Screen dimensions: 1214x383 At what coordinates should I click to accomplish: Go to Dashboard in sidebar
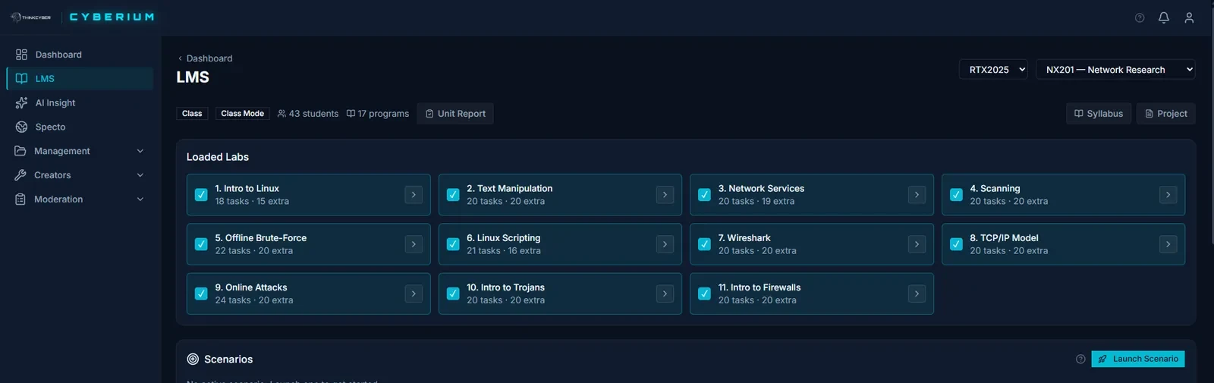point(80,55)
